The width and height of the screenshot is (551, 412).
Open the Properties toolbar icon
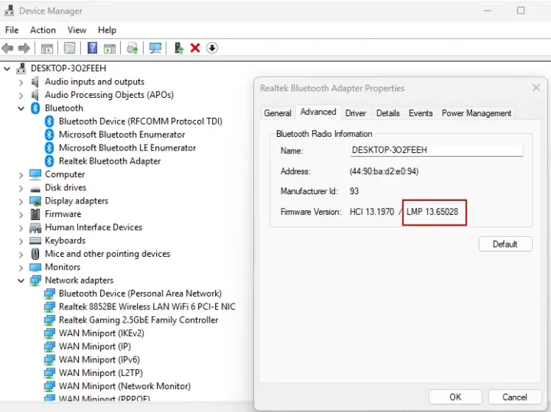click(70, 47)
